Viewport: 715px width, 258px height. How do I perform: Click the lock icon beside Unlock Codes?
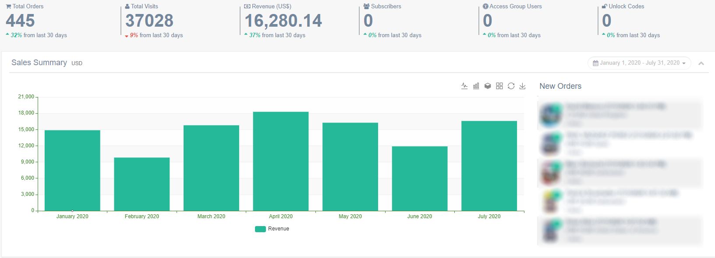coord(604,7)
